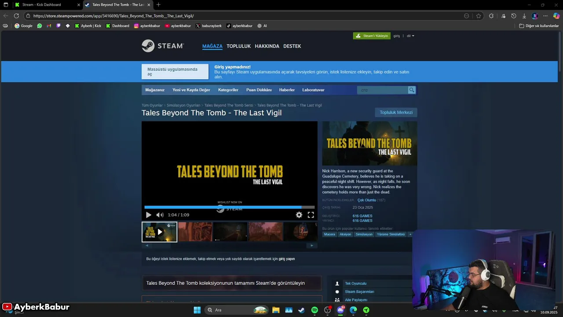Click the Yürüme Simülatörü tag
563x317 pixels.
click(x=391, y=234)
